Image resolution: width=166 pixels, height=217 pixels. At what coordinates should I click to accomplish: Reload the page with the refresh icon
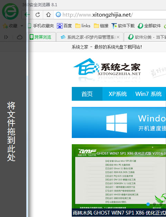[38, 14]
